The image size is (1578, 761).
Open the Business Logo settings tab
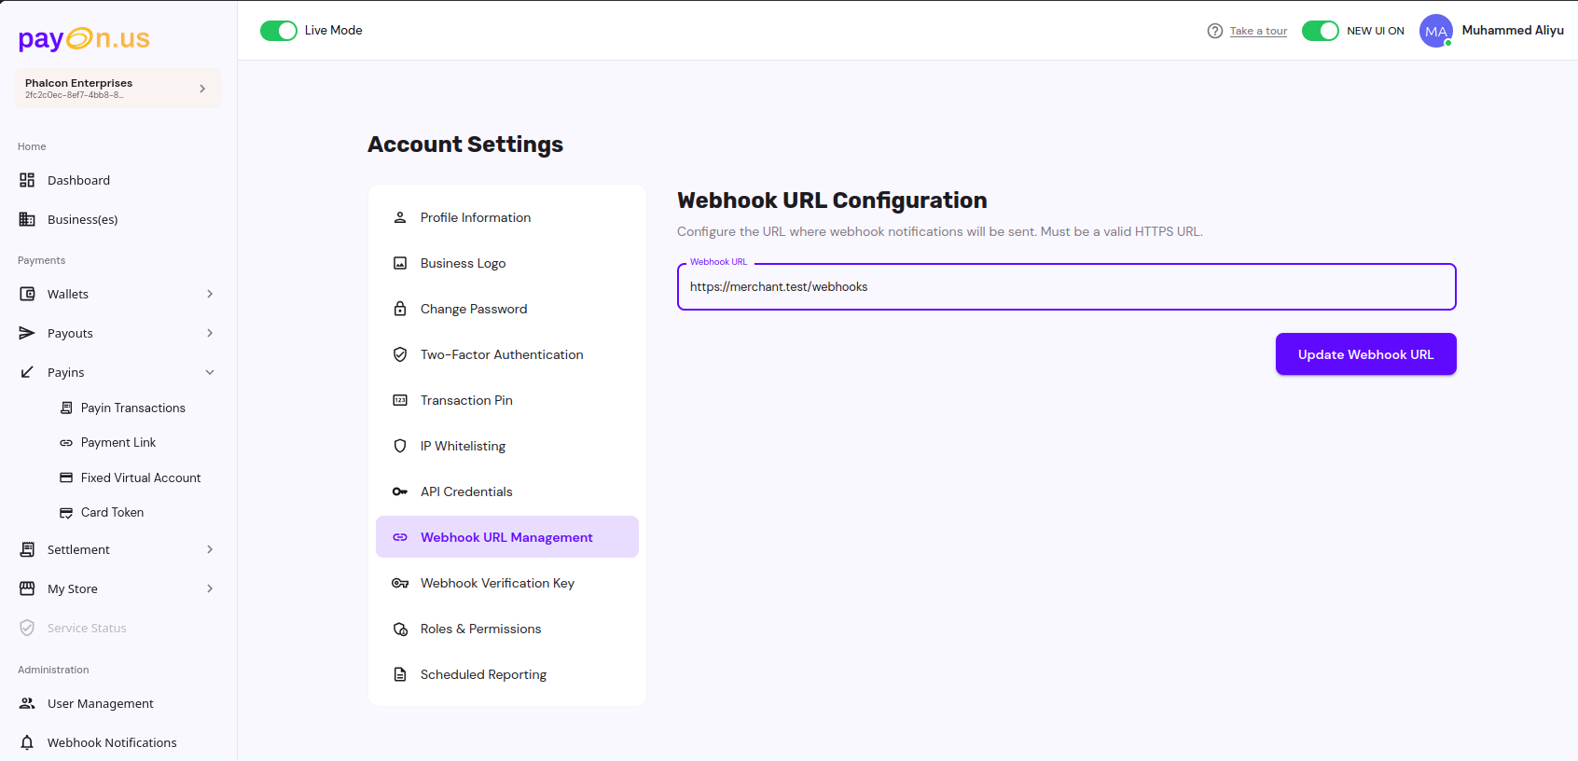tap(507, 263)
